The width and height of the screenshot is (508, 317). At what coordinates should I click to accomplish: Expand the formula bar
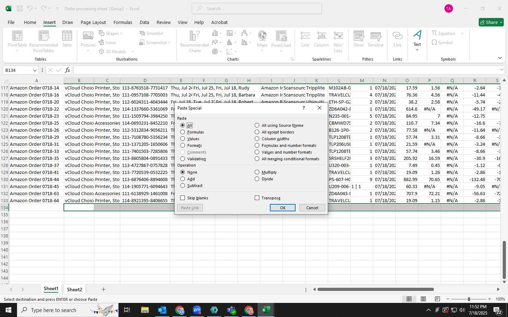pos(502,70)
